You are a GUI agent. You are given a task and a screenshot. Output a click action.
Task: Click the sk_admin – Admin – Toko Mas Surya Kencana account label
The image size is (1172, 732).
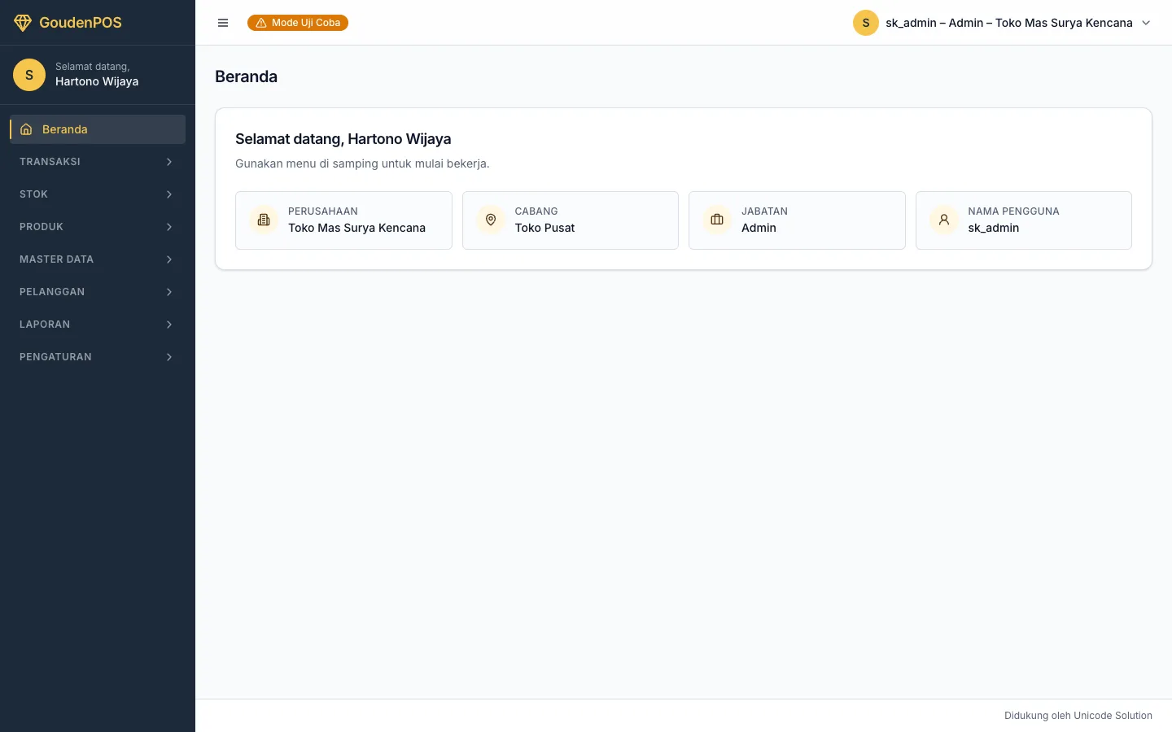[x=1009, y=23]
